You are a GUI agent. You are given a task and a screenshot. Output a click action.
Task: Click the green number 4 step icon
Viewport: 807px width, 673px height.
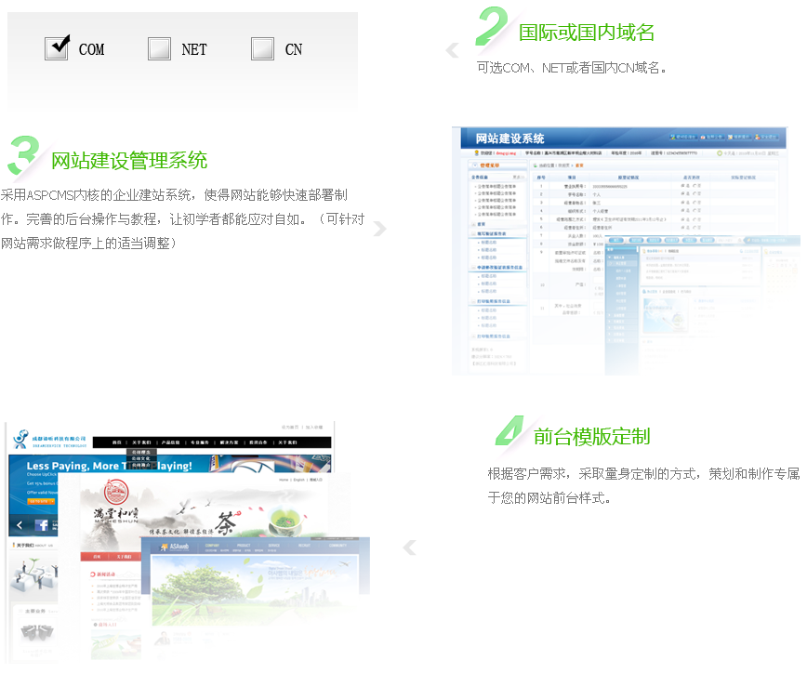[509, 431]
